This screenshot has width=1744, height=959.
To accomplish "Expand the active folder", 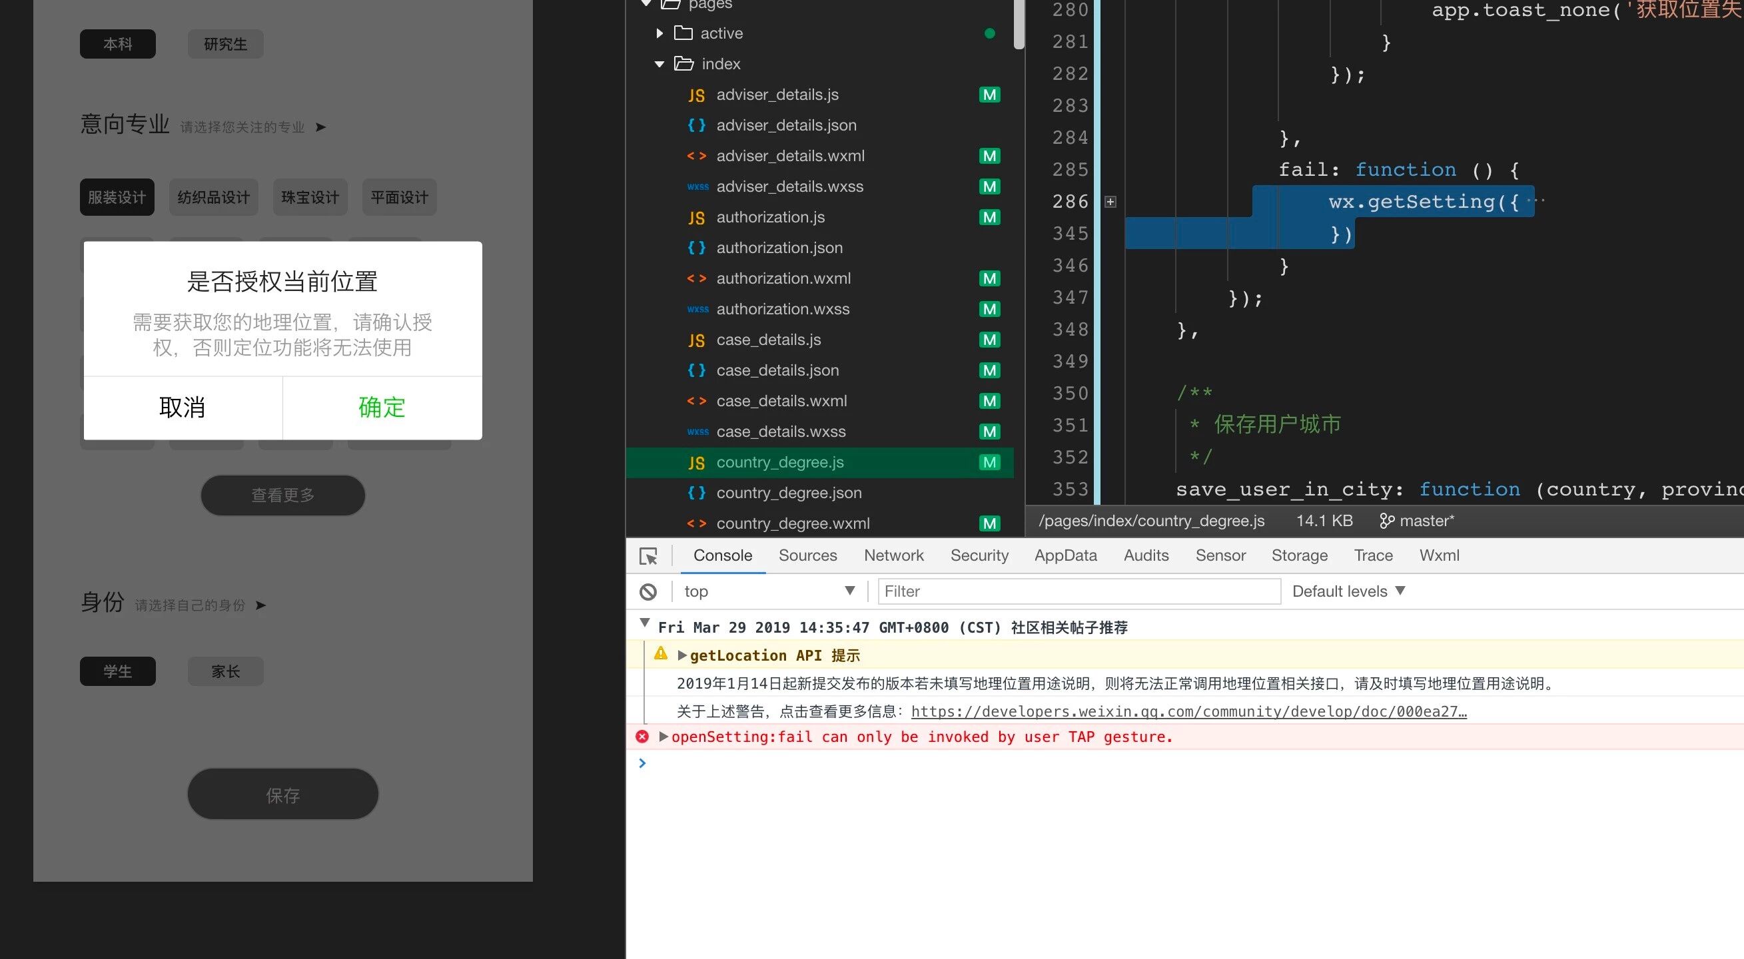I will (659, 33).
